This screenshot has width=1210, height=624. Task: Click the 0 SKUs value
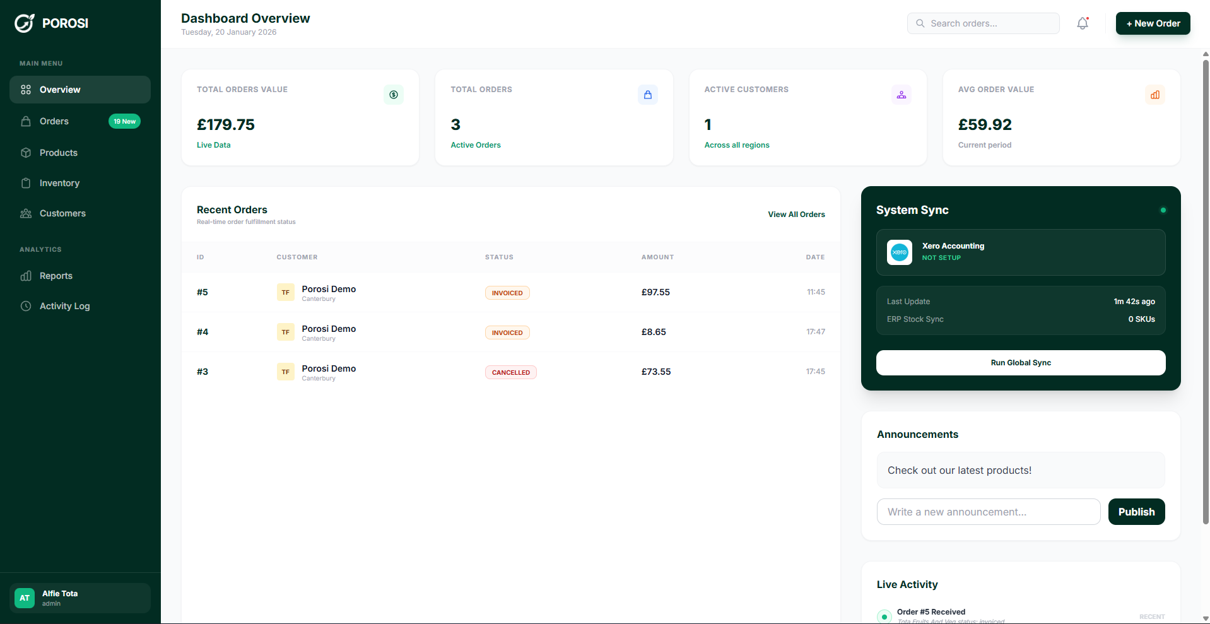[x=1142, y=319]
